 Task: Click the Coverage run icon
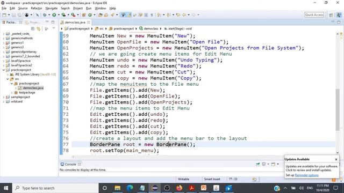63,15
